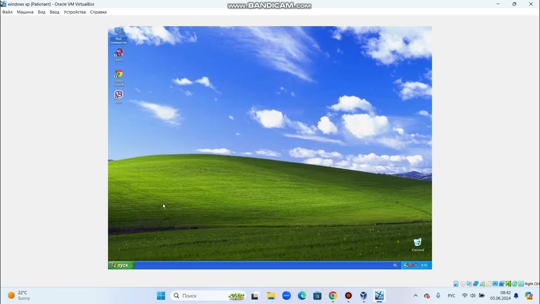Click the XP tray icon right of red shield
Viewport: 540px width, 304px height.
tap(416, 265)
